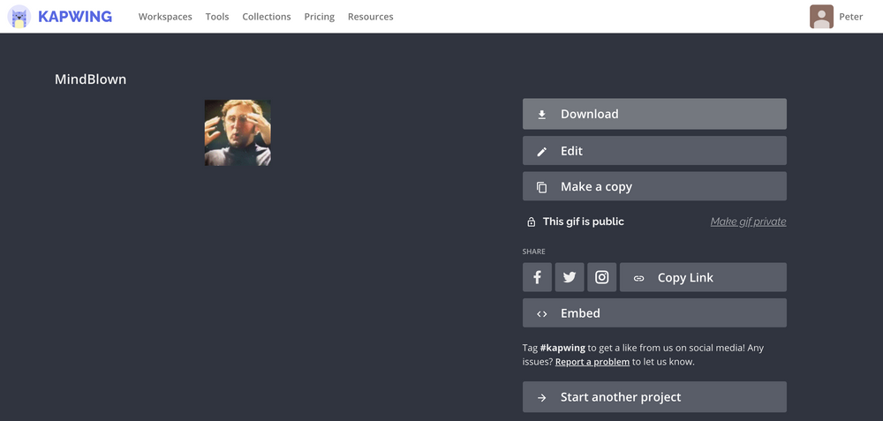The image size is (883, 421).
Task: Click the MindBlown project title
Action: [x=90, y=79]
